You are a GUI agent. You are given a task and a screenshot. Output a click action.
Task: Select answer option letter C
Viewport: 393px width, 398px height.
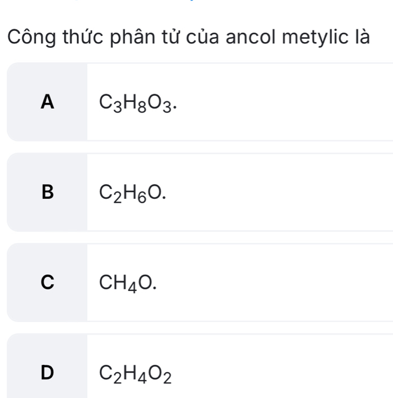[x=48, y=281]
